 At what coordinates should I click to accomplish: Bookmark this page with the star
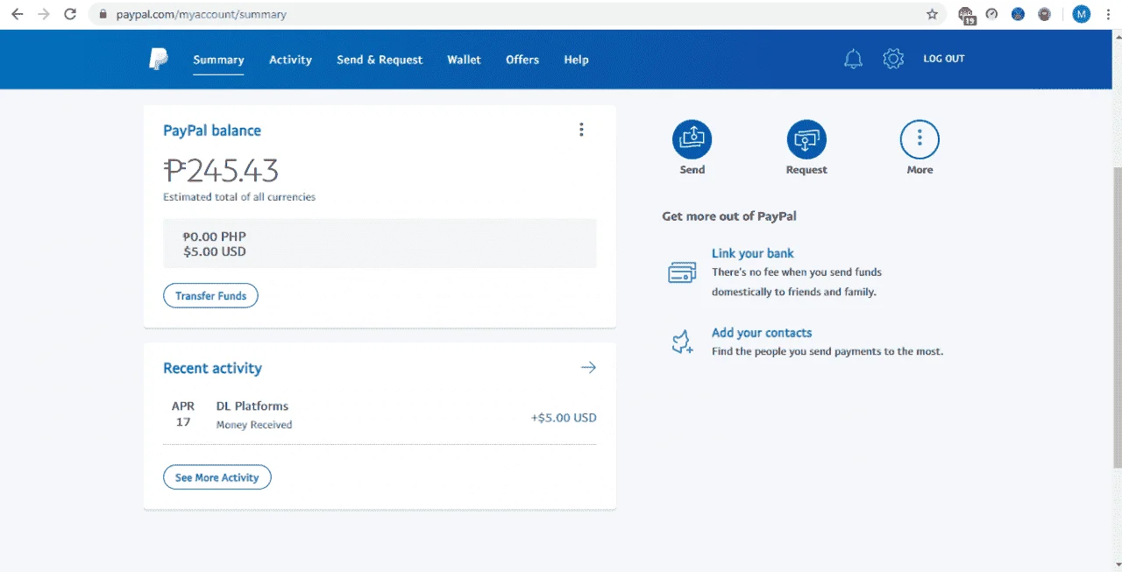932,14
